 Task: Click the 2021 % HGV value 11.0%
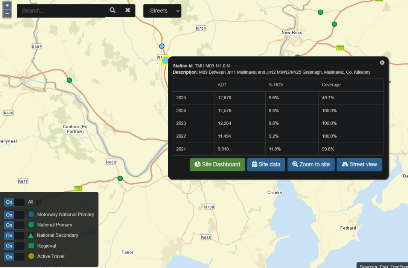click(x=275, y=149)
